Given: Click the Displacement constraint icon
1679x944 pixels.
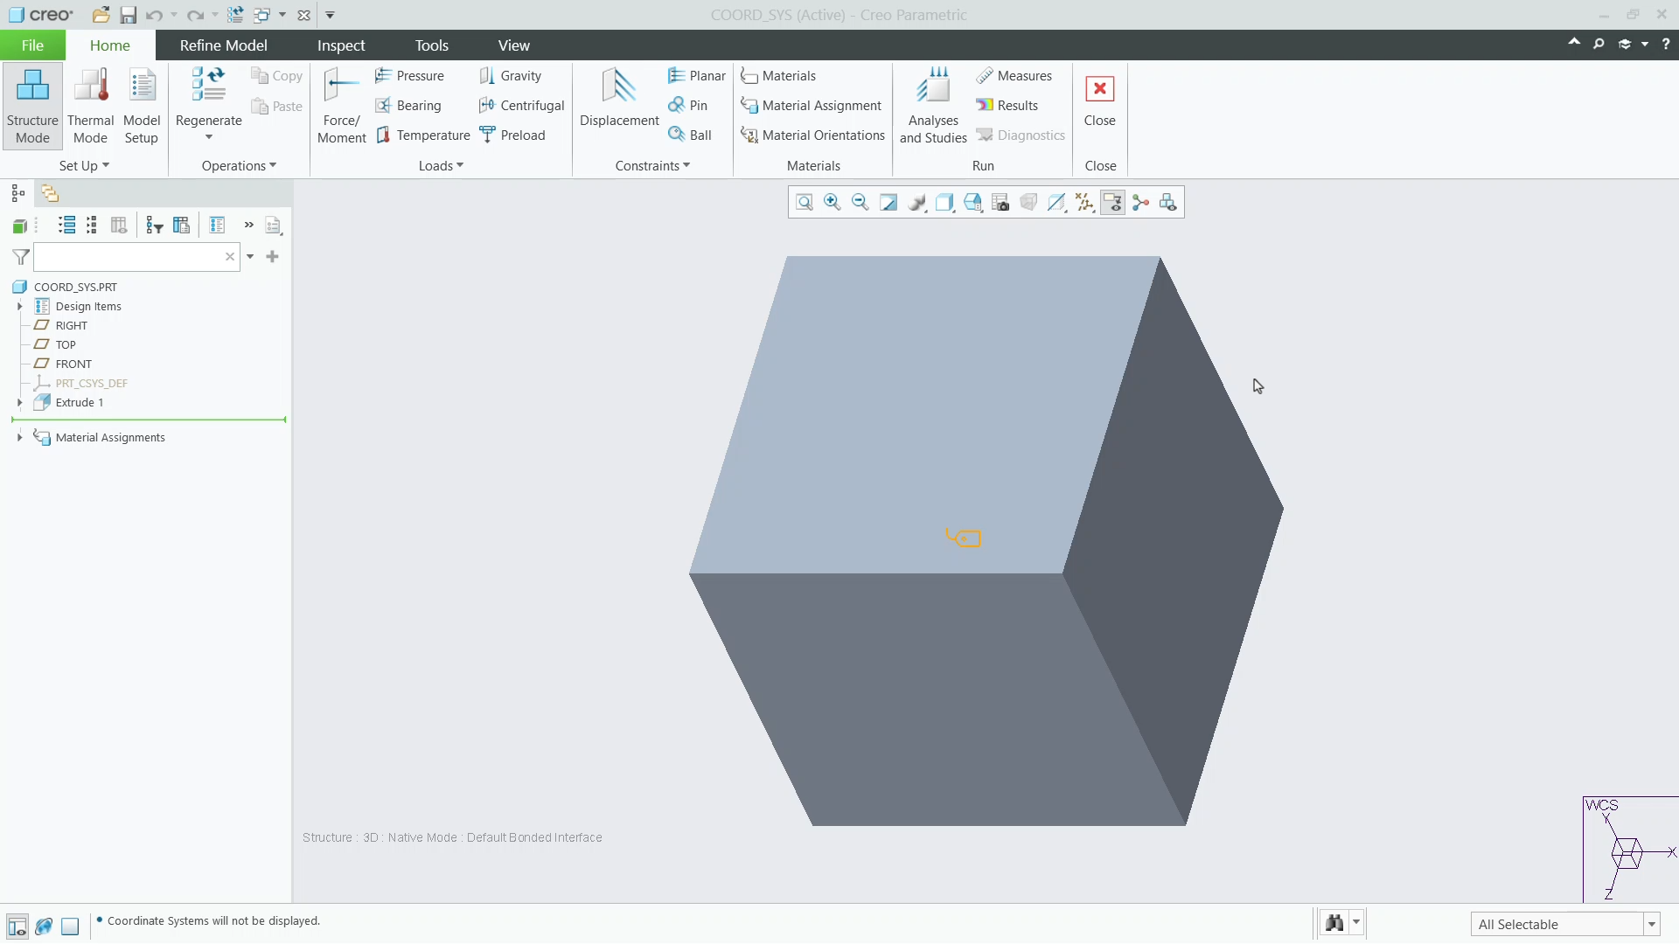Looking at the screenshot, I should pos(619,98).
